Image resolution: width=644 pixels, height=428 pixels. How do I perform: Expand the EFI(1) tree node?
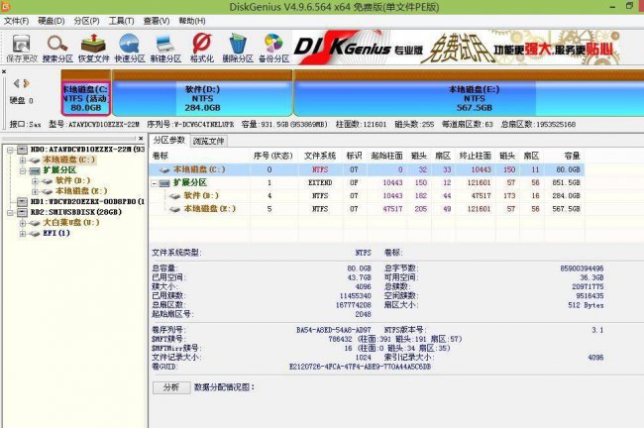[23, 233]
